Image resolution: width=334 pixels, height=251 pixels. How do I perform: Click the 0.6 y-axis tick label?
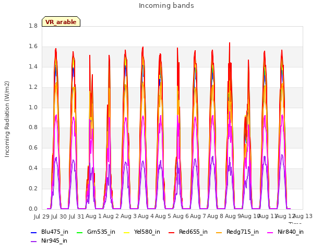[33, 147]
